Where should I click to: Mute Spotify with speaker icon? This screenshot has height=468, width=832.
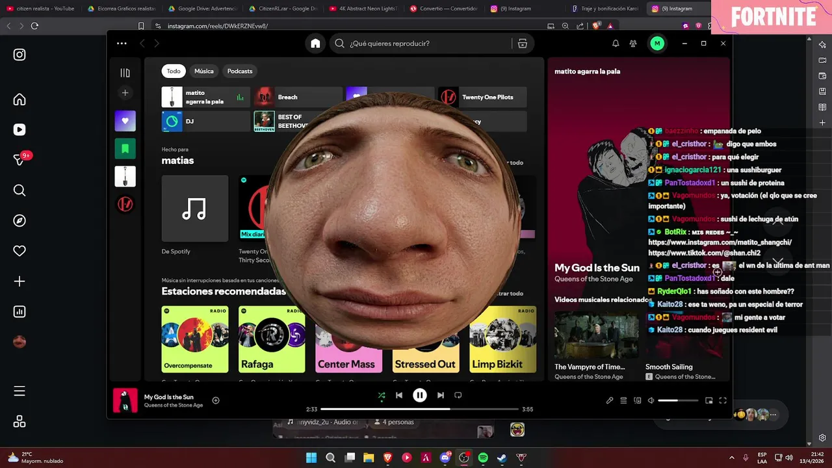tap(651, 401)
